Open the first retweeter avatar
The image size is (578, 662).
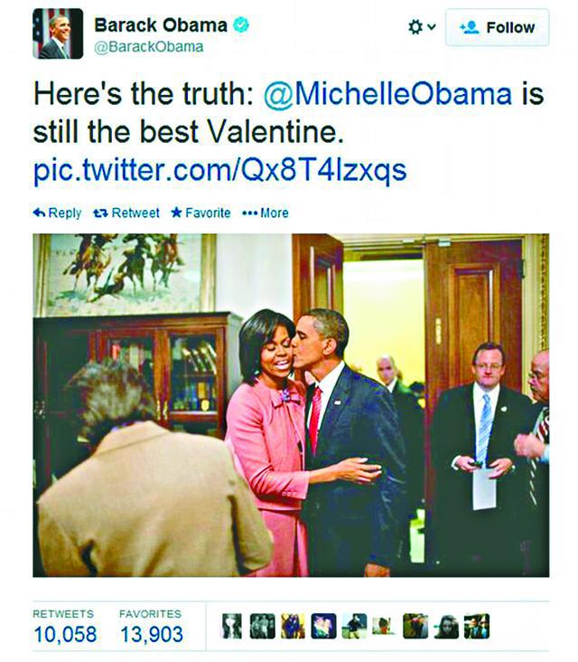(x=232, y=626)
